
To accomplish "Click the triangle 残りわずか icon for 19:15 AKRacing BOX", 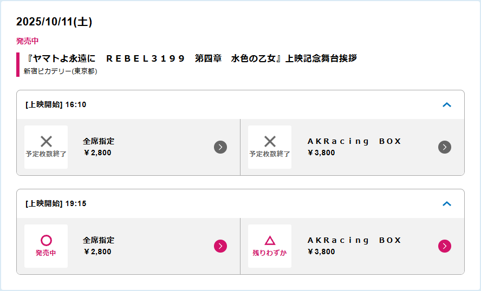I will pos(270,241).
